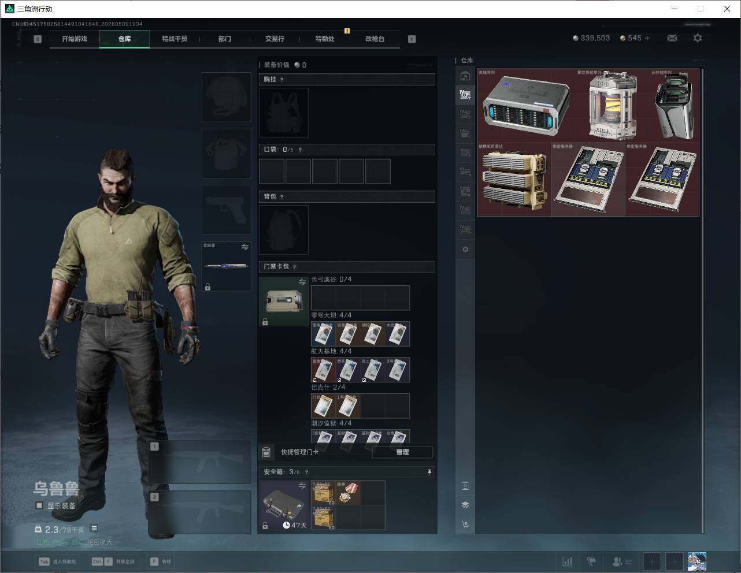Viewport: 741px width, 573px height.
Task: Click the sort arrow icon at sidebar bottom
Action: point(465,524)
